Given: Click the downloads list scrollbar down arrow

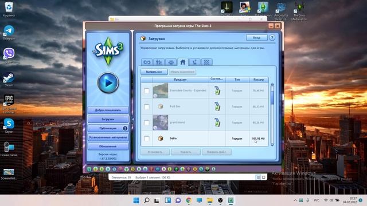Looking at the screenshot, I should [x=272, y=145].
